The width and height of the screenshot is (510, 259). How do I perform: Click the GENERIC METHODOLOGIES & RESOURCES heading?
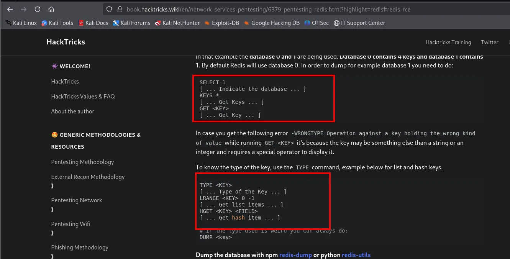[x=96, y=141]
